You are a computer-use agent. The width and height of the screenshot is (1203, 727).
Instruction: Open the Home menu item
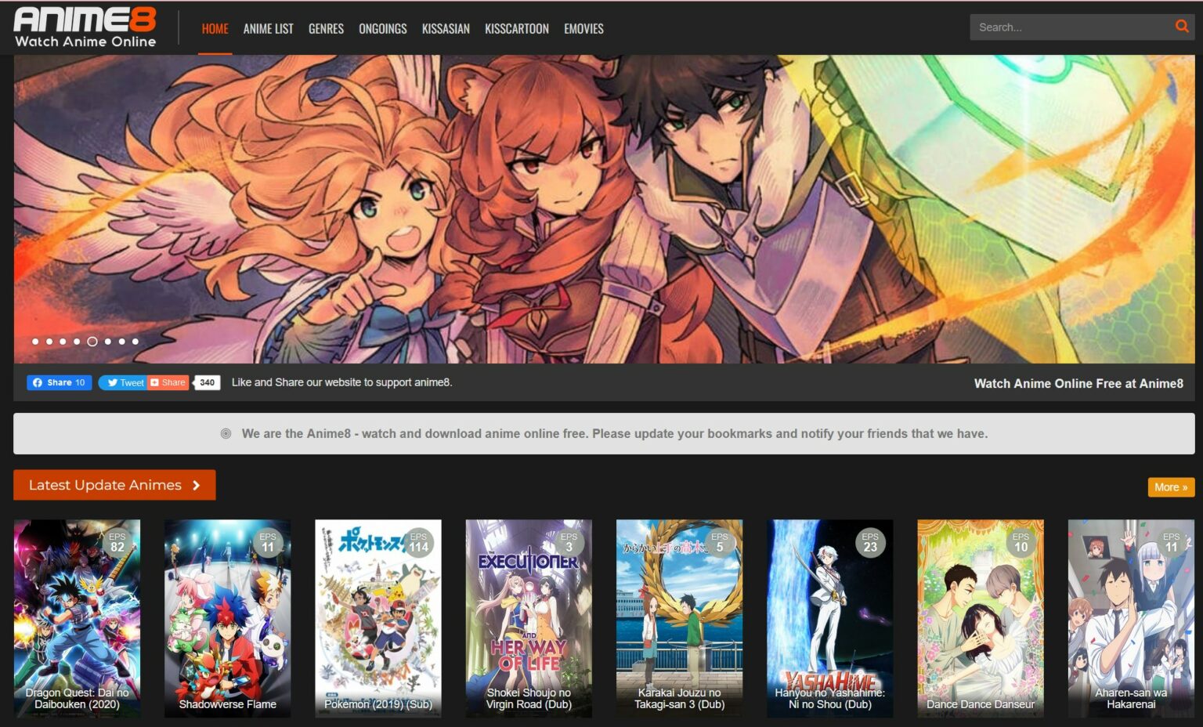click(x=215, y=28)
